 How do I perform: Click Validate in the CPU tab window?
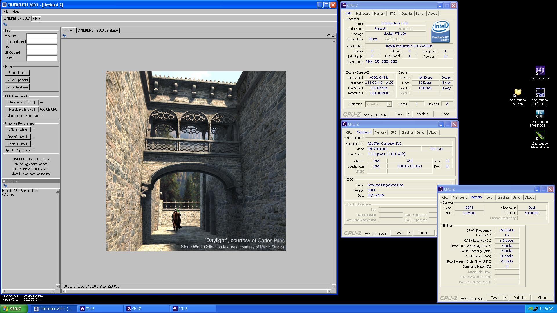423,114
